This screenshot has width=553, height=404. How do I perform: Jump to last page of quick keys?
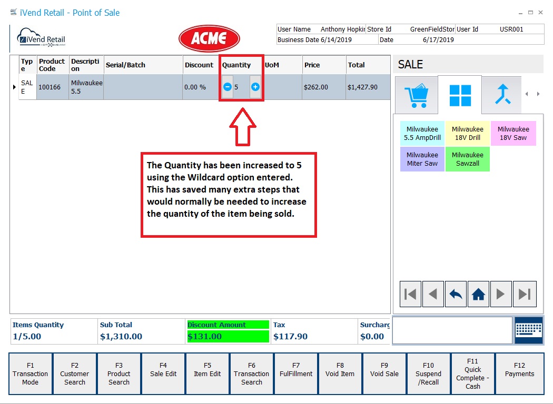click(525, 294)
